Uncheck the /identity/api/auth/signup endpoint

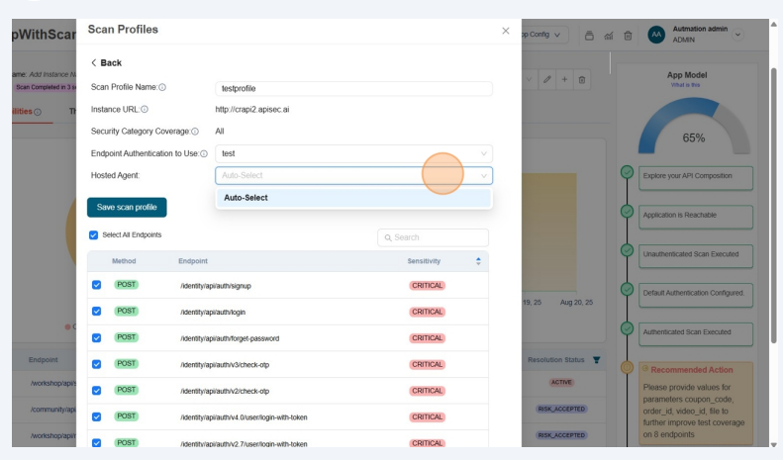96,285
